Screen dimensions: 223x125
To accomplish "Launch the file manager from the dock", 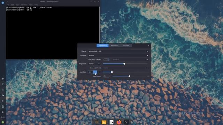I will (x=104, y=122).
